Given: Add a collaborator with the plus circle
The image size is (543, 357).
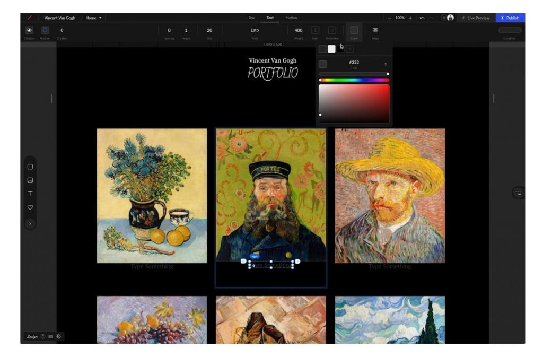Looking at the screenshot, I should click(x=444, y=18).
